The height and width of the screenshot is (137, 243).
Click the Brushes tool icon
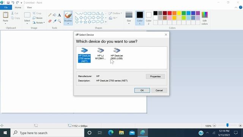[x=68, y=15]
